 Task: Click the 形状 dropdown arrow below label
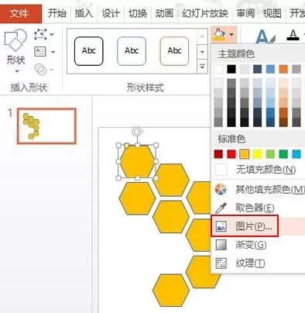(x=17, y=71)
